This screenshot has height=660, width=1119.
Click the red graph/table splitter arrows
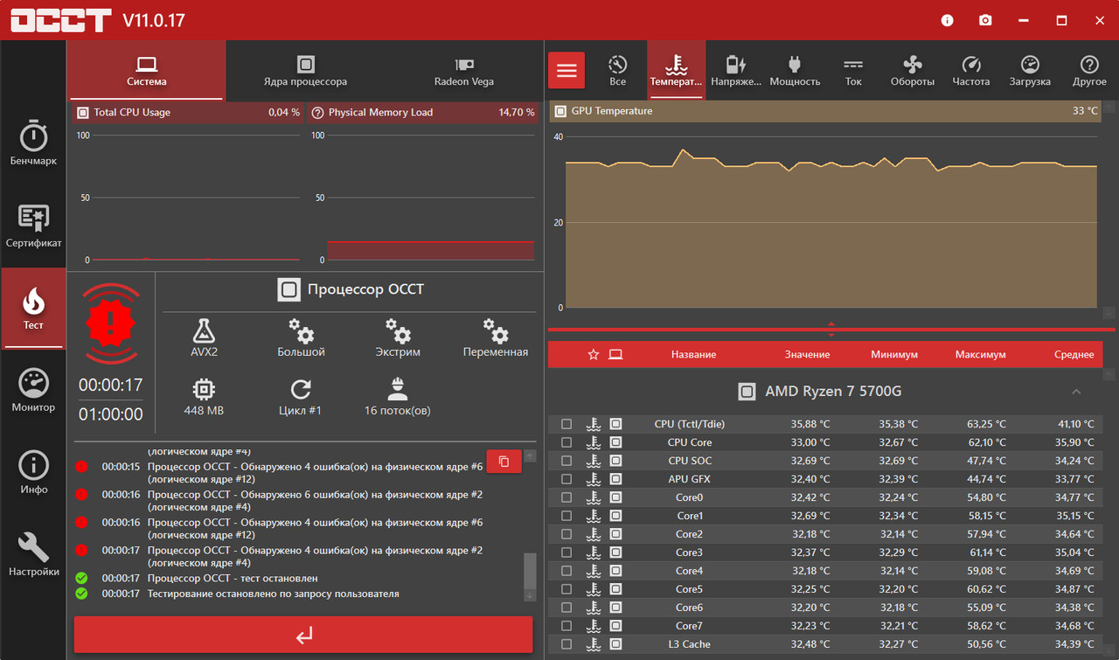831,330
